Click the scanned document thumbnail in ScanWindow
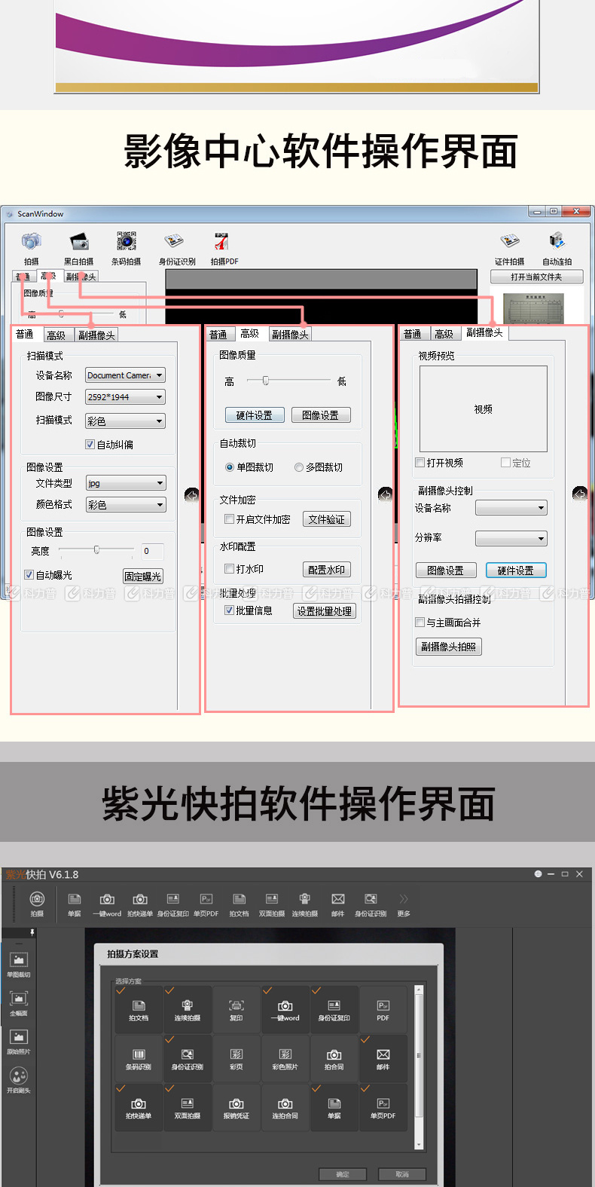The width and height of the screenshot is (595, 1187). tap(534, 309)
